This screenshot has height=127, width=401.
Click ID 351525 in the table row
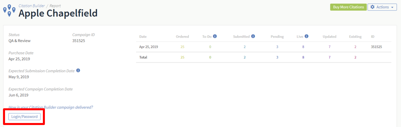(x=376, y=47)
